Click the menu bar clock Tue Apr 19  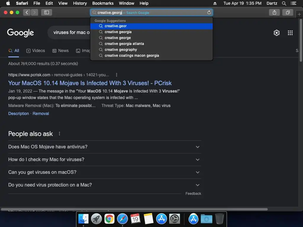pyautogui.click(x=242, y=3)
